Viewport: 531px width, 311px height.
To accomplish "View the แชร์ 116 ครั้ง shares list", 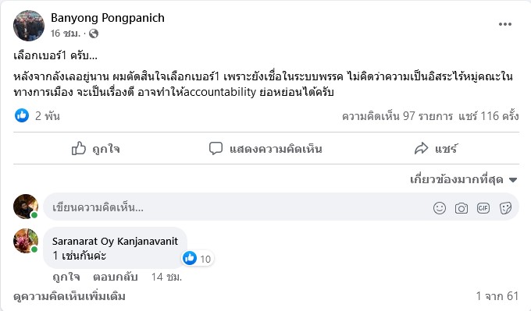I will (x=488, y=116).
